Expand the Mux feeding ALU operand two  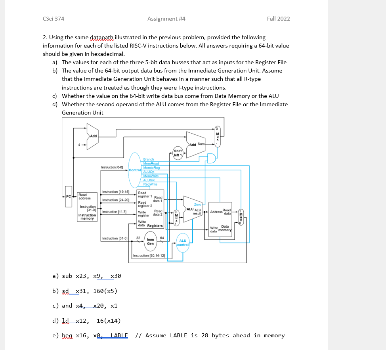click(x=176, y=217)
